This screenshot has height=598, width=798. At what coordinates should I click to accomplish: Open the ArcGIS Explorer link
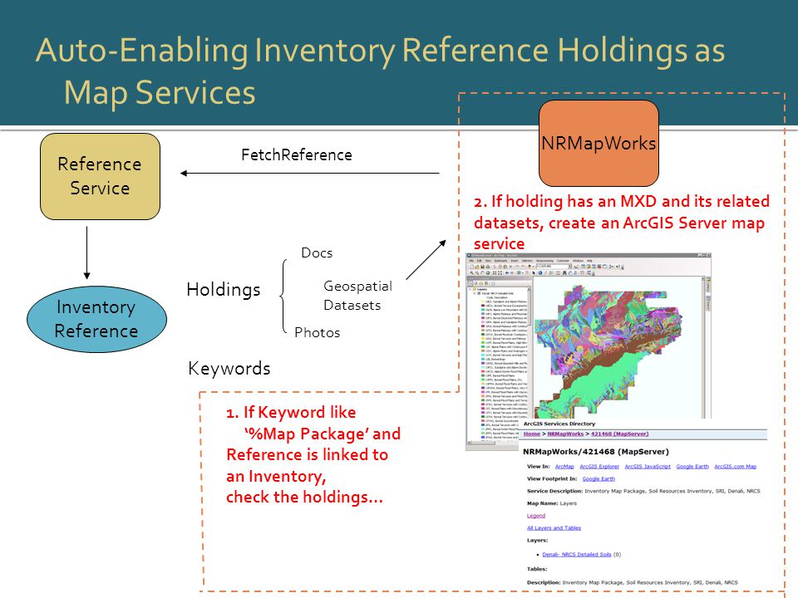[x=599, y=466]
